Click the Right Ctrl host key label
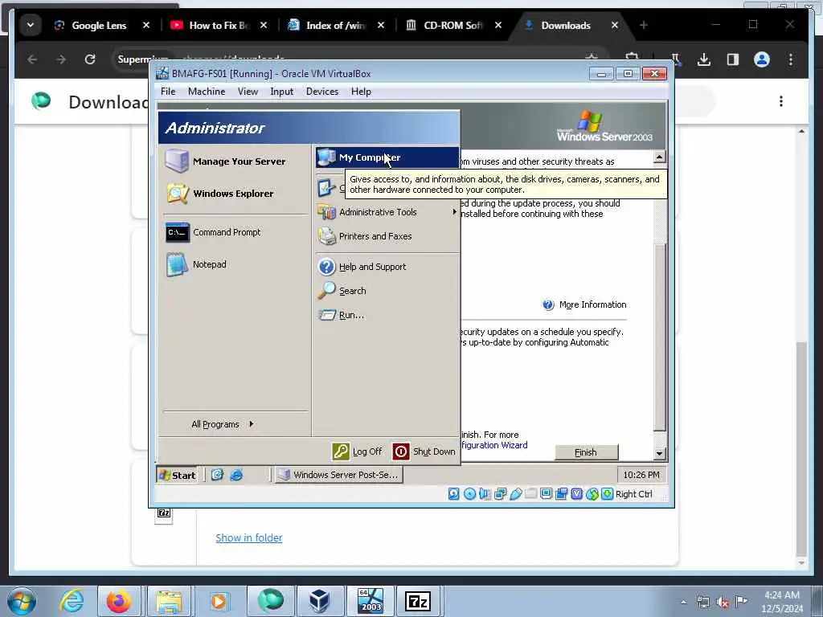This screenshot has height=617, width=823. [634, 494]
